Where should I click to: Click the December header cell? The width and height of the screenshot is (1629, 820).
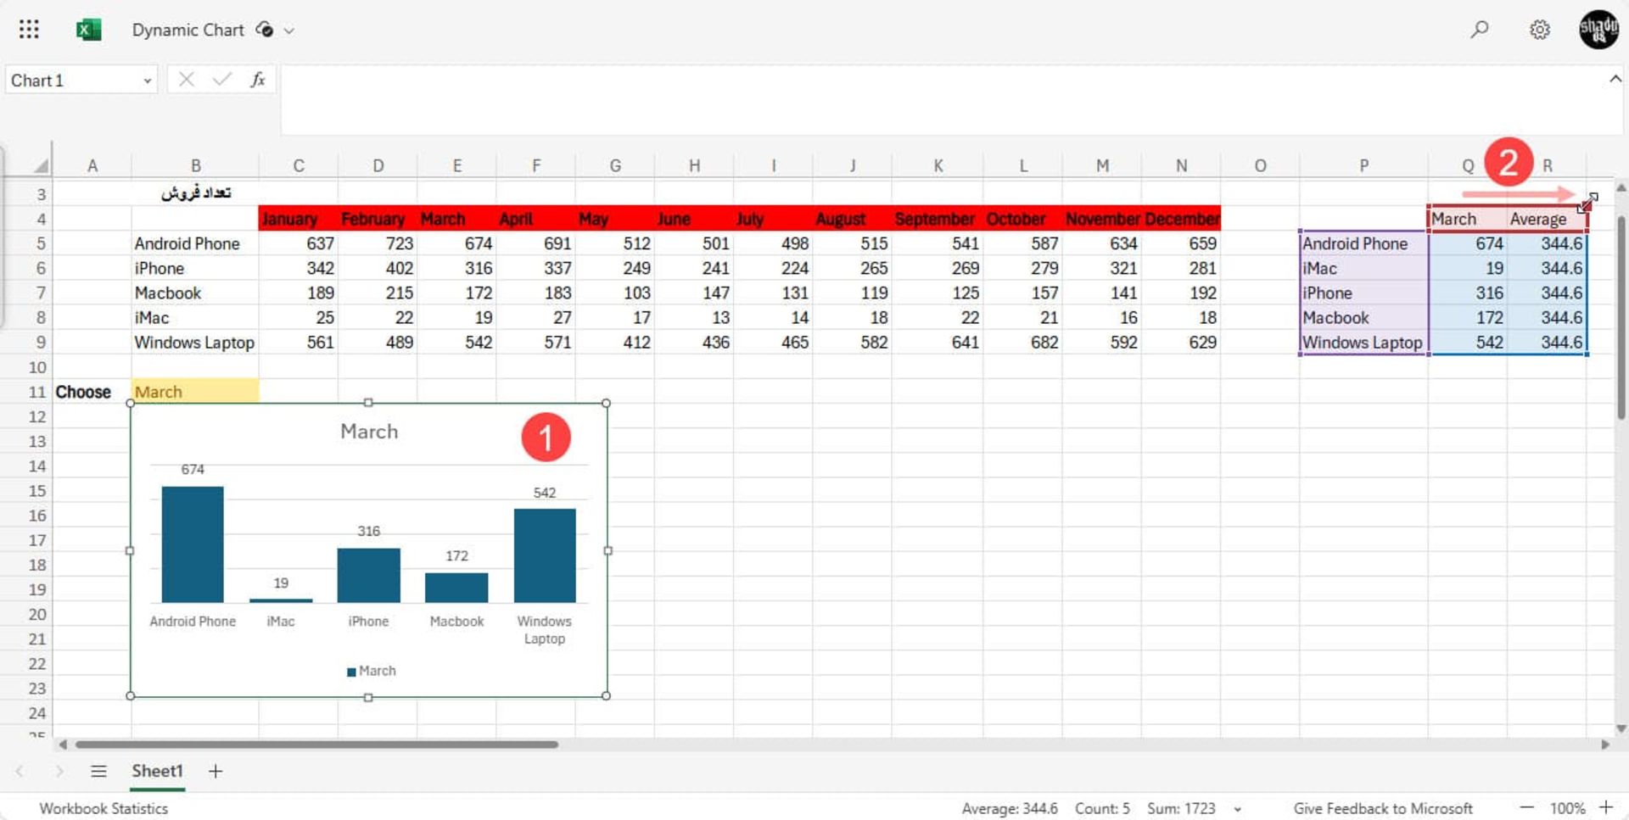[x=1181, y=219]
